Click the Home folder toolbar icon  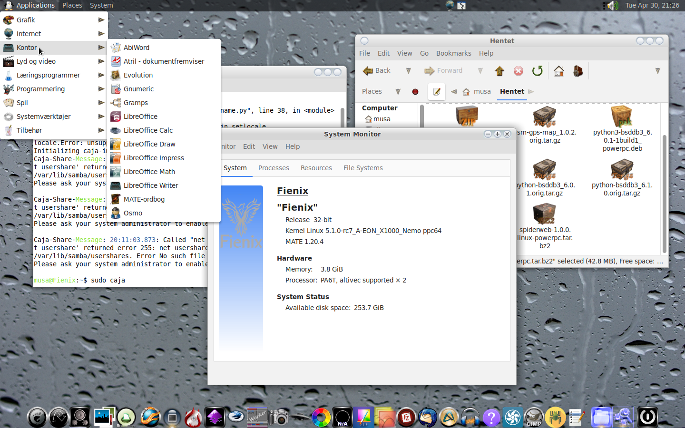558,71
